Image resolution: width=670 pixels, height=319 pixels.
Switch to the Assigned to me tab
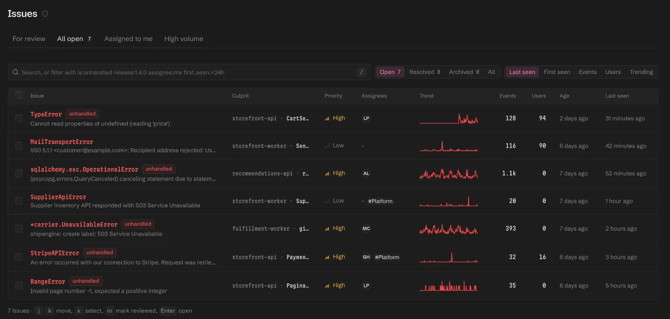pyautogui.click(x=129, y=39)
